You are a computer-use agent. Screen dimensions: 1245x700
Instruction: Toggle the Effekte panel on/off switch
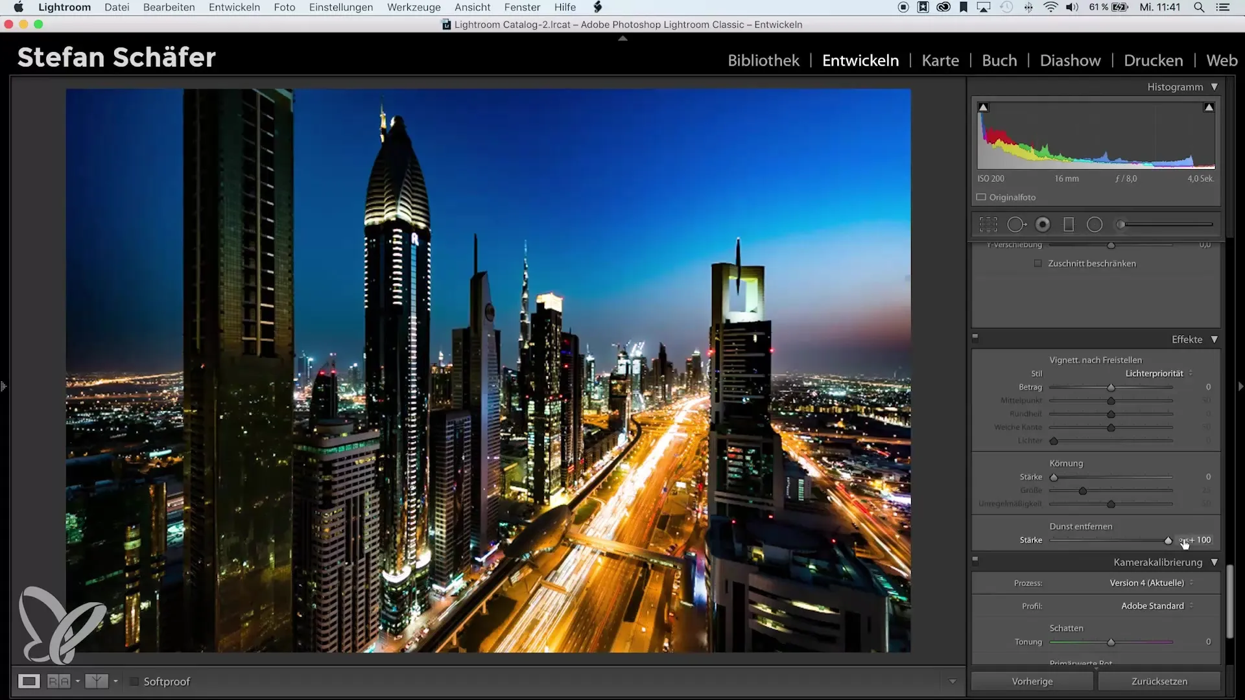point(975,337)
